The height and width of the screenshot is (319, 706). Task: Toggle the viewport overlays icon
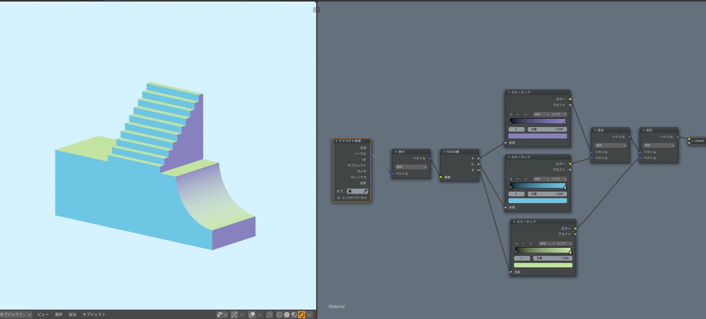click(252, 315)
